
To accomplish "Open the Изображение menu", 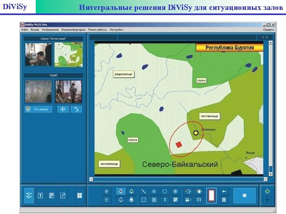I will click(50, 29).
